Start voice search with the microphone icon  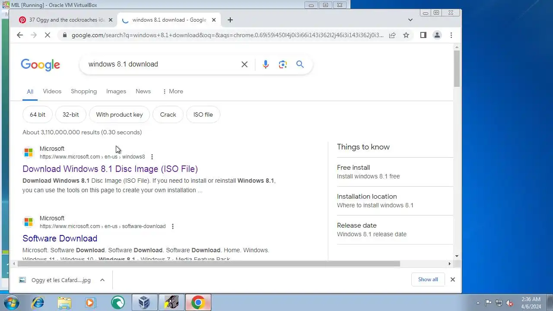tap(266, 64)
